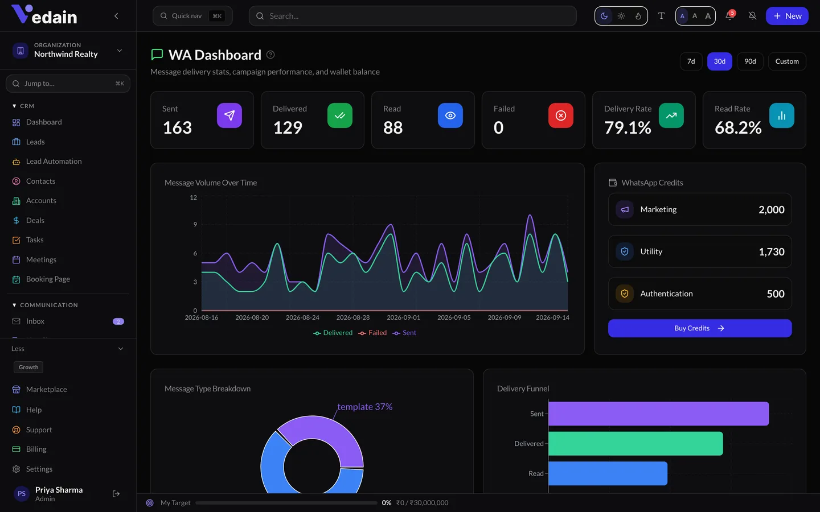Select the 30d range tab
This screenshot has width=820, height=512.
pos(720,61)
